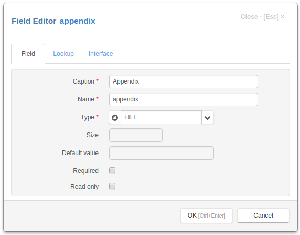300x235 pixels.
Task: Tick the Required checkbox
Action: (112, 170)
